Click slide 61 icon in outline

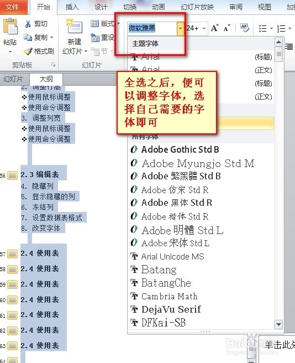(13, 315)
